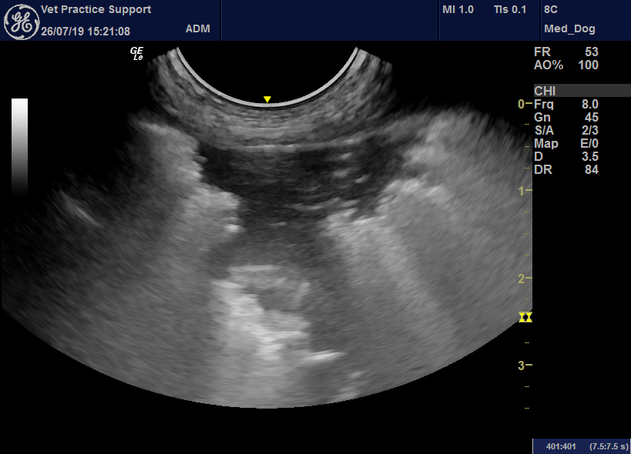Click the MI 1.0 readout
Image resolution: width=631 pixels, height=454 pixels.
tap(458, 10)
